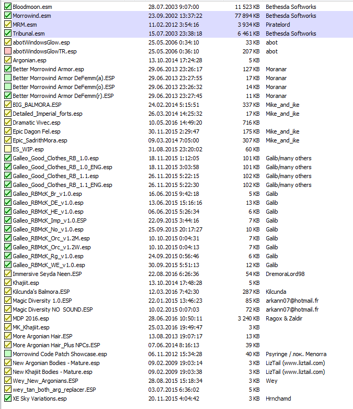Select Epic Dagon Fel.esp entry
The image size is (353, 409).
tap(37, 131)
